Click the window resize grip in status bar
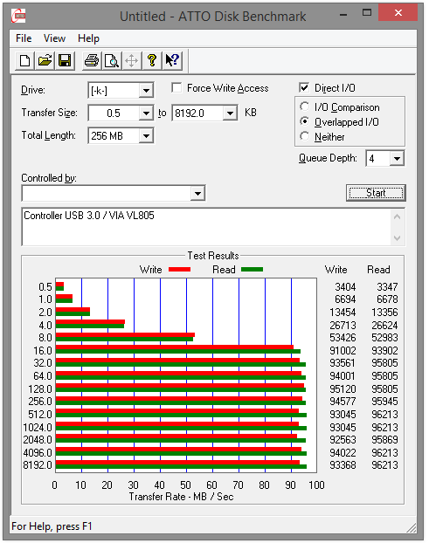 pos(412,527)
